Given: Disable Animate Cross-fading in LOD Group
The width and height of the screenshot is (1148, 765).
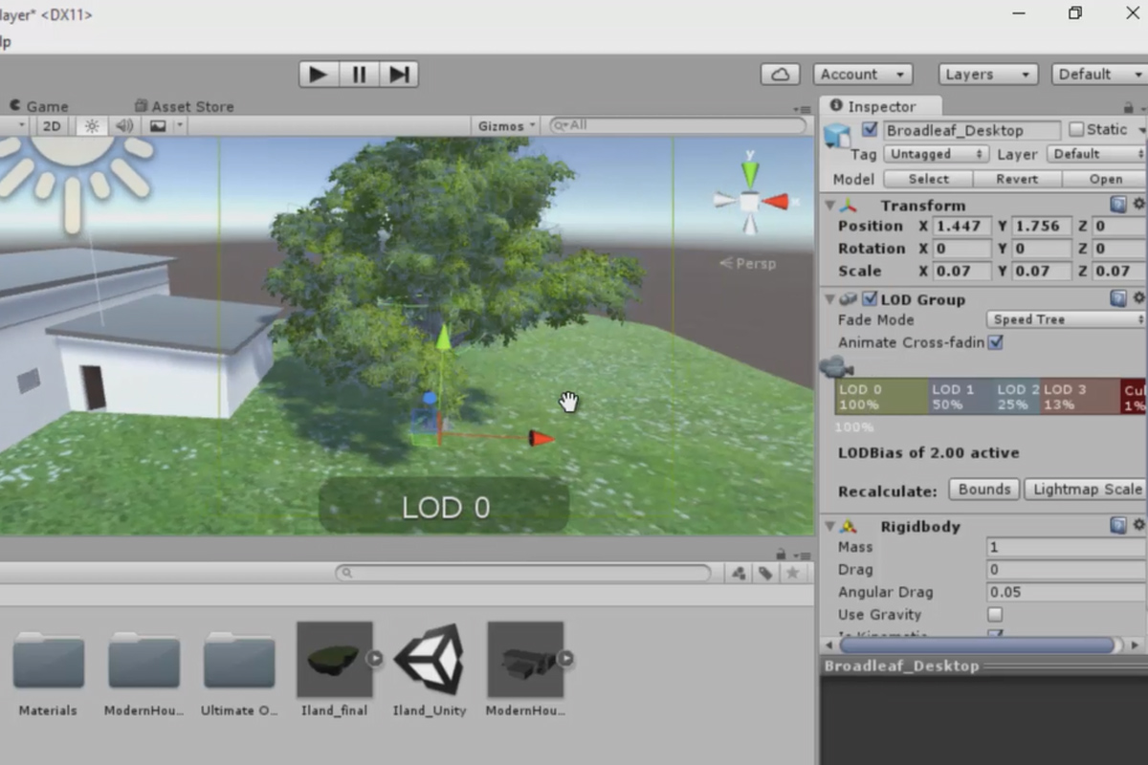Looking at the screenshot, I should [x=995, y=342].
